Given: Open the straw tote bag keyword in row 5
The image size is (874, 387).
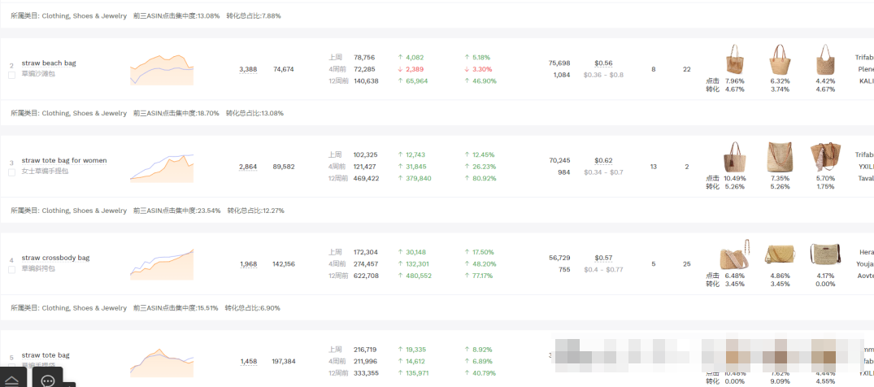Looking at the screenshot, I should 46,355.
